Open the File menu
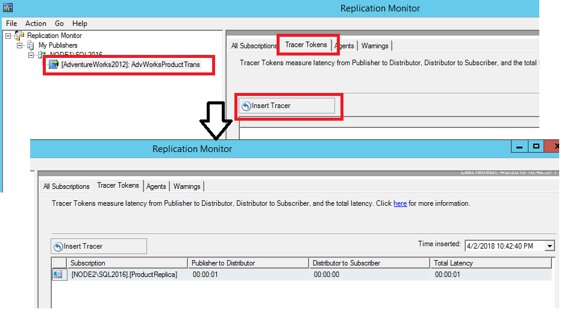The height and width of the screenshot is (315, 561). click(11, 24)
